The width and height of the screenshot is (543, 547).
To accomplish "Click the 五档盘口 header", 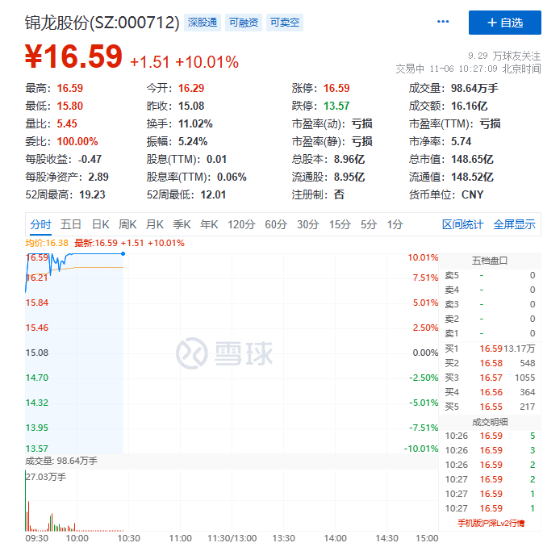I will pos(490,261).
